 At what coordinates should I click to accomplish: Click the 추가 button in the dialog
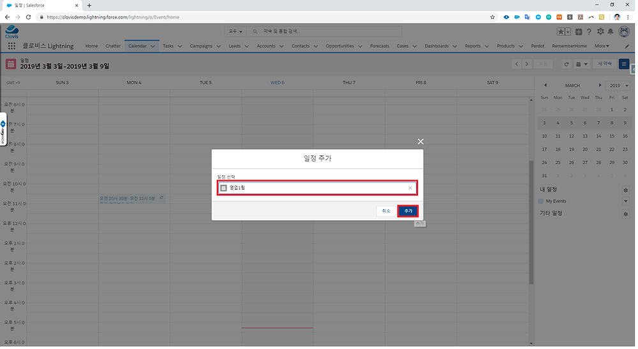pyautogui.click(x=410, y=212)
